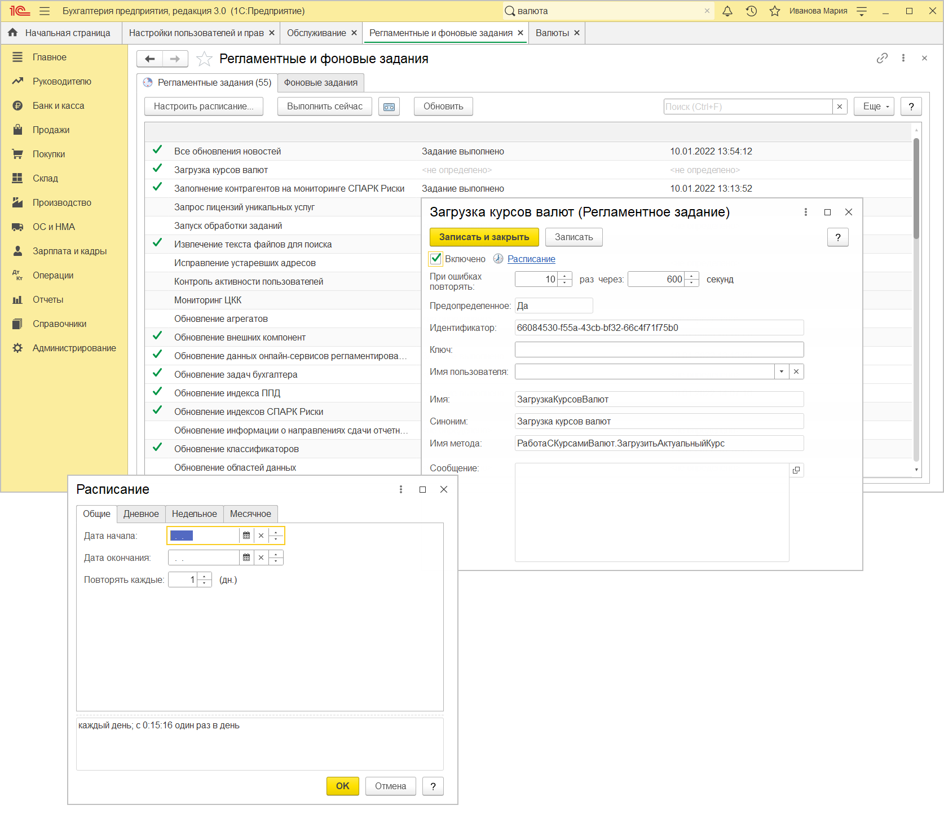The width and height of the screenshot is (944, 814).
Task: Open Администрирование section
Action: (64, 348)
